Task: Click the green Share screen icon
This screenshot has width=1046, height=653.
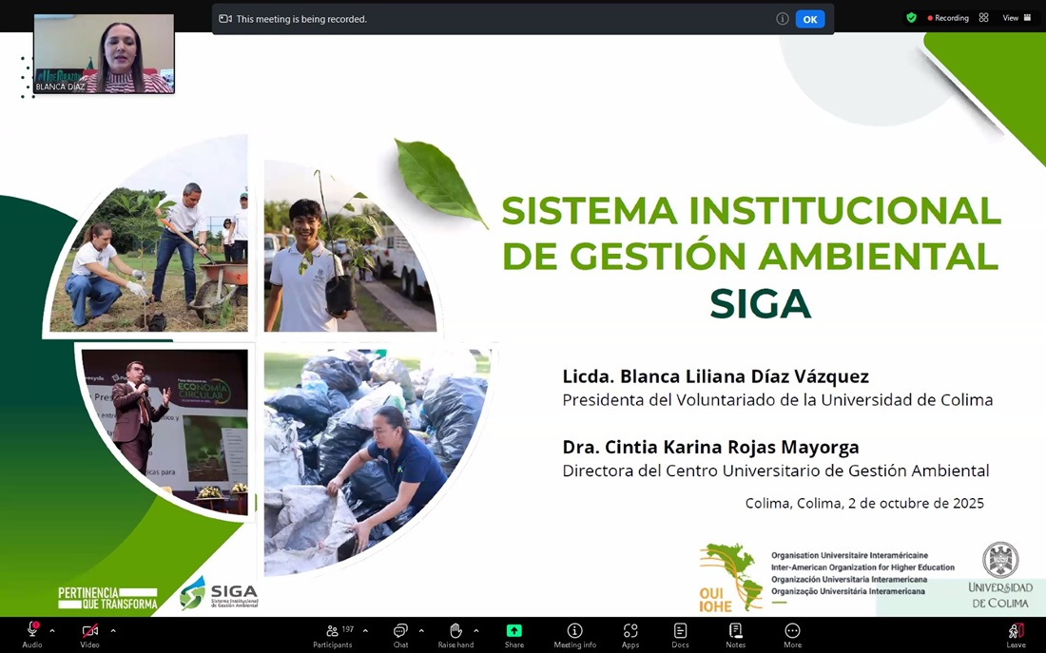Action: (x=513, y=631)
